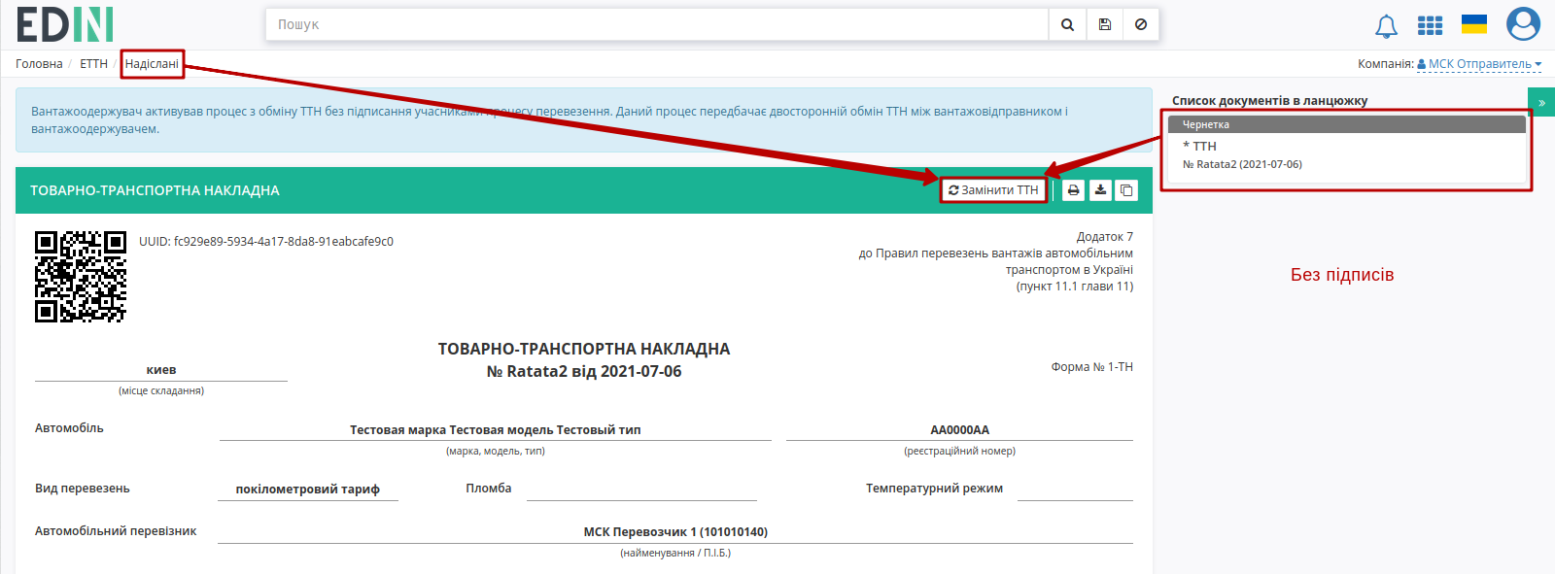Click the Замінити ТТН button
This screenshot has width=1555, height=574.
[993, 190]
